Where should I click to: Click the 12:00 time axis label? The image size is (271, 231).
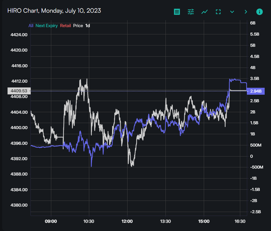(x=127, y=221)
